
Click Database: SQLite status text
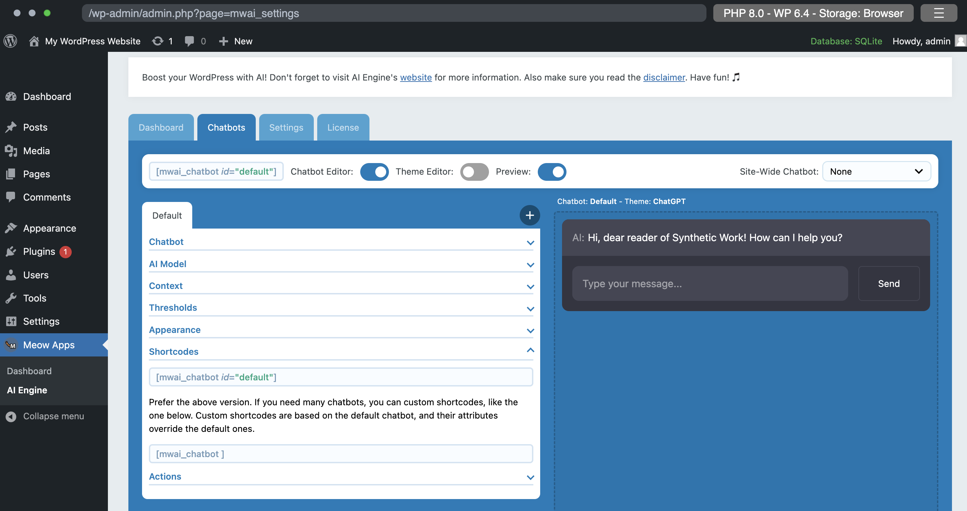coord(846,41)
